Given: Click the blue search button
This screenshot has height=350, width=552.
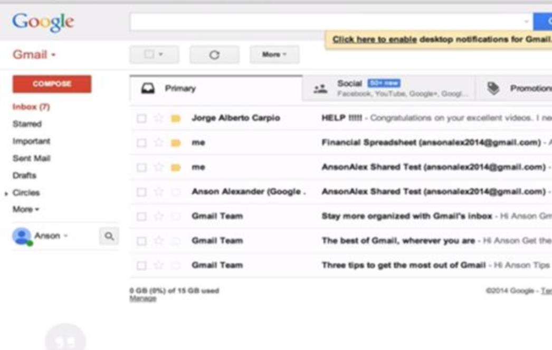Looking at the screenshot, I should pyautogui.click(x=543, y=22).
